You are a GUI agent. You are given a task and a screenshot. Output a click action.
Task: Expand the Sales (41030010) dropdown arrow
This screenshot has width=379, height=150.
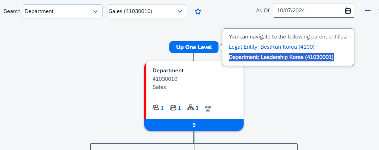[x=180, y=11]
